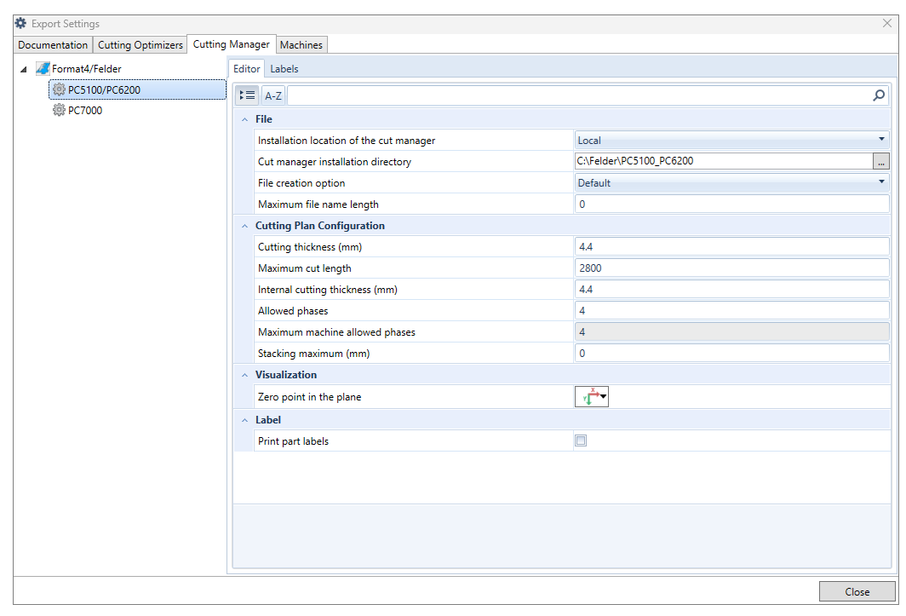
Task: Close the Export Settings window
Action: 887,23
